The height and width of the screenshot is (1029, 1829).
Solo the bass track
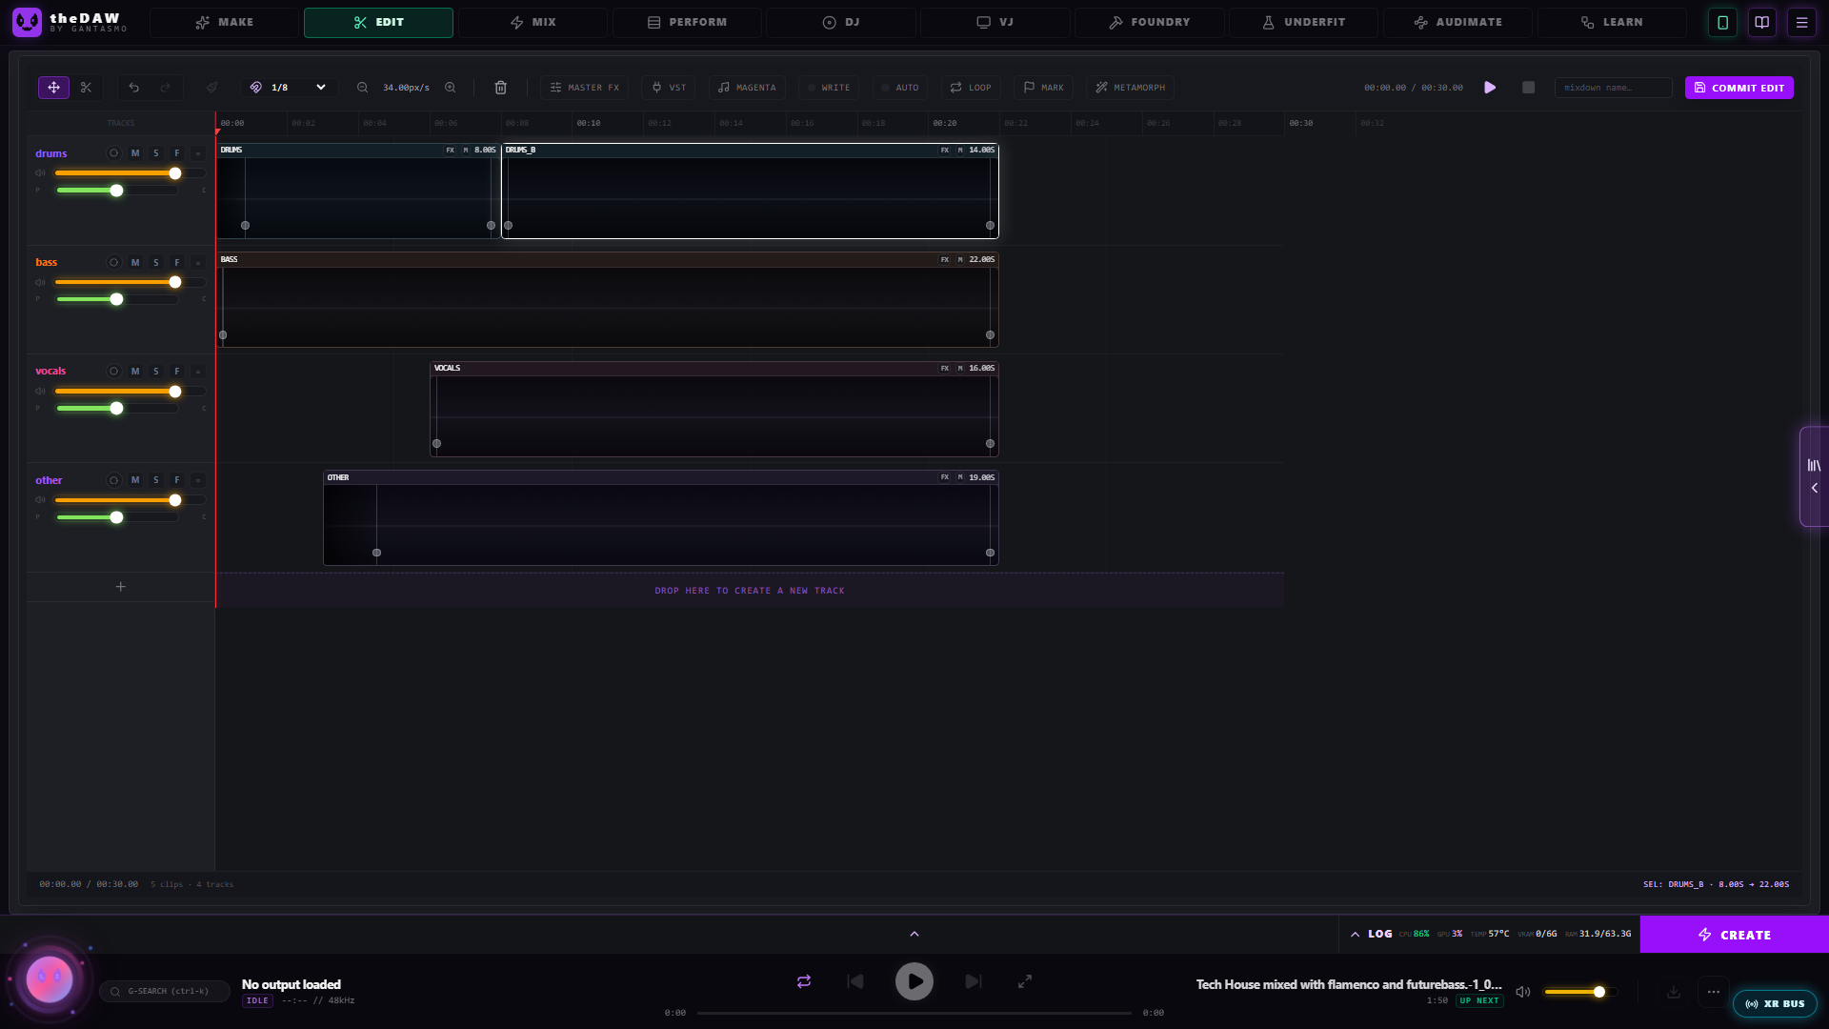[x=156, y=262]
